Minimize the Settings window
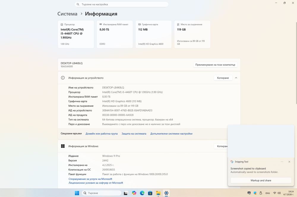This screenshot has width=297, height=197. point(276,3)
